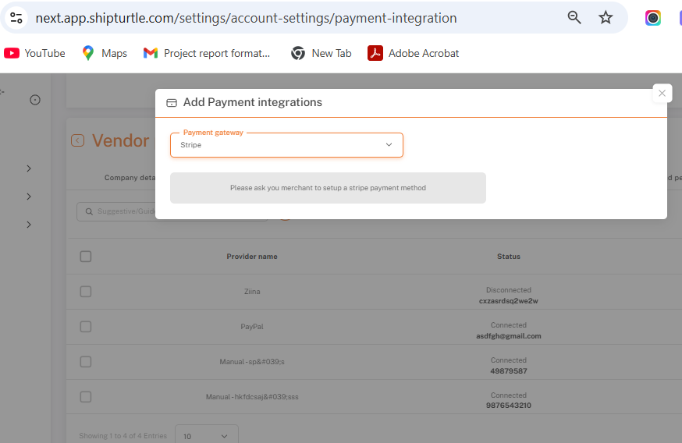This screenshot has width=682, height=443.
Task: Click the circular target icon in sidebar
Action: coord(35,100)
